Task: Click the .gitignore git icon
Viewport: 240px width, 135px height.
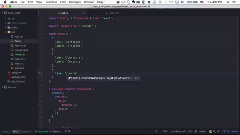Action: pos(9,72)
